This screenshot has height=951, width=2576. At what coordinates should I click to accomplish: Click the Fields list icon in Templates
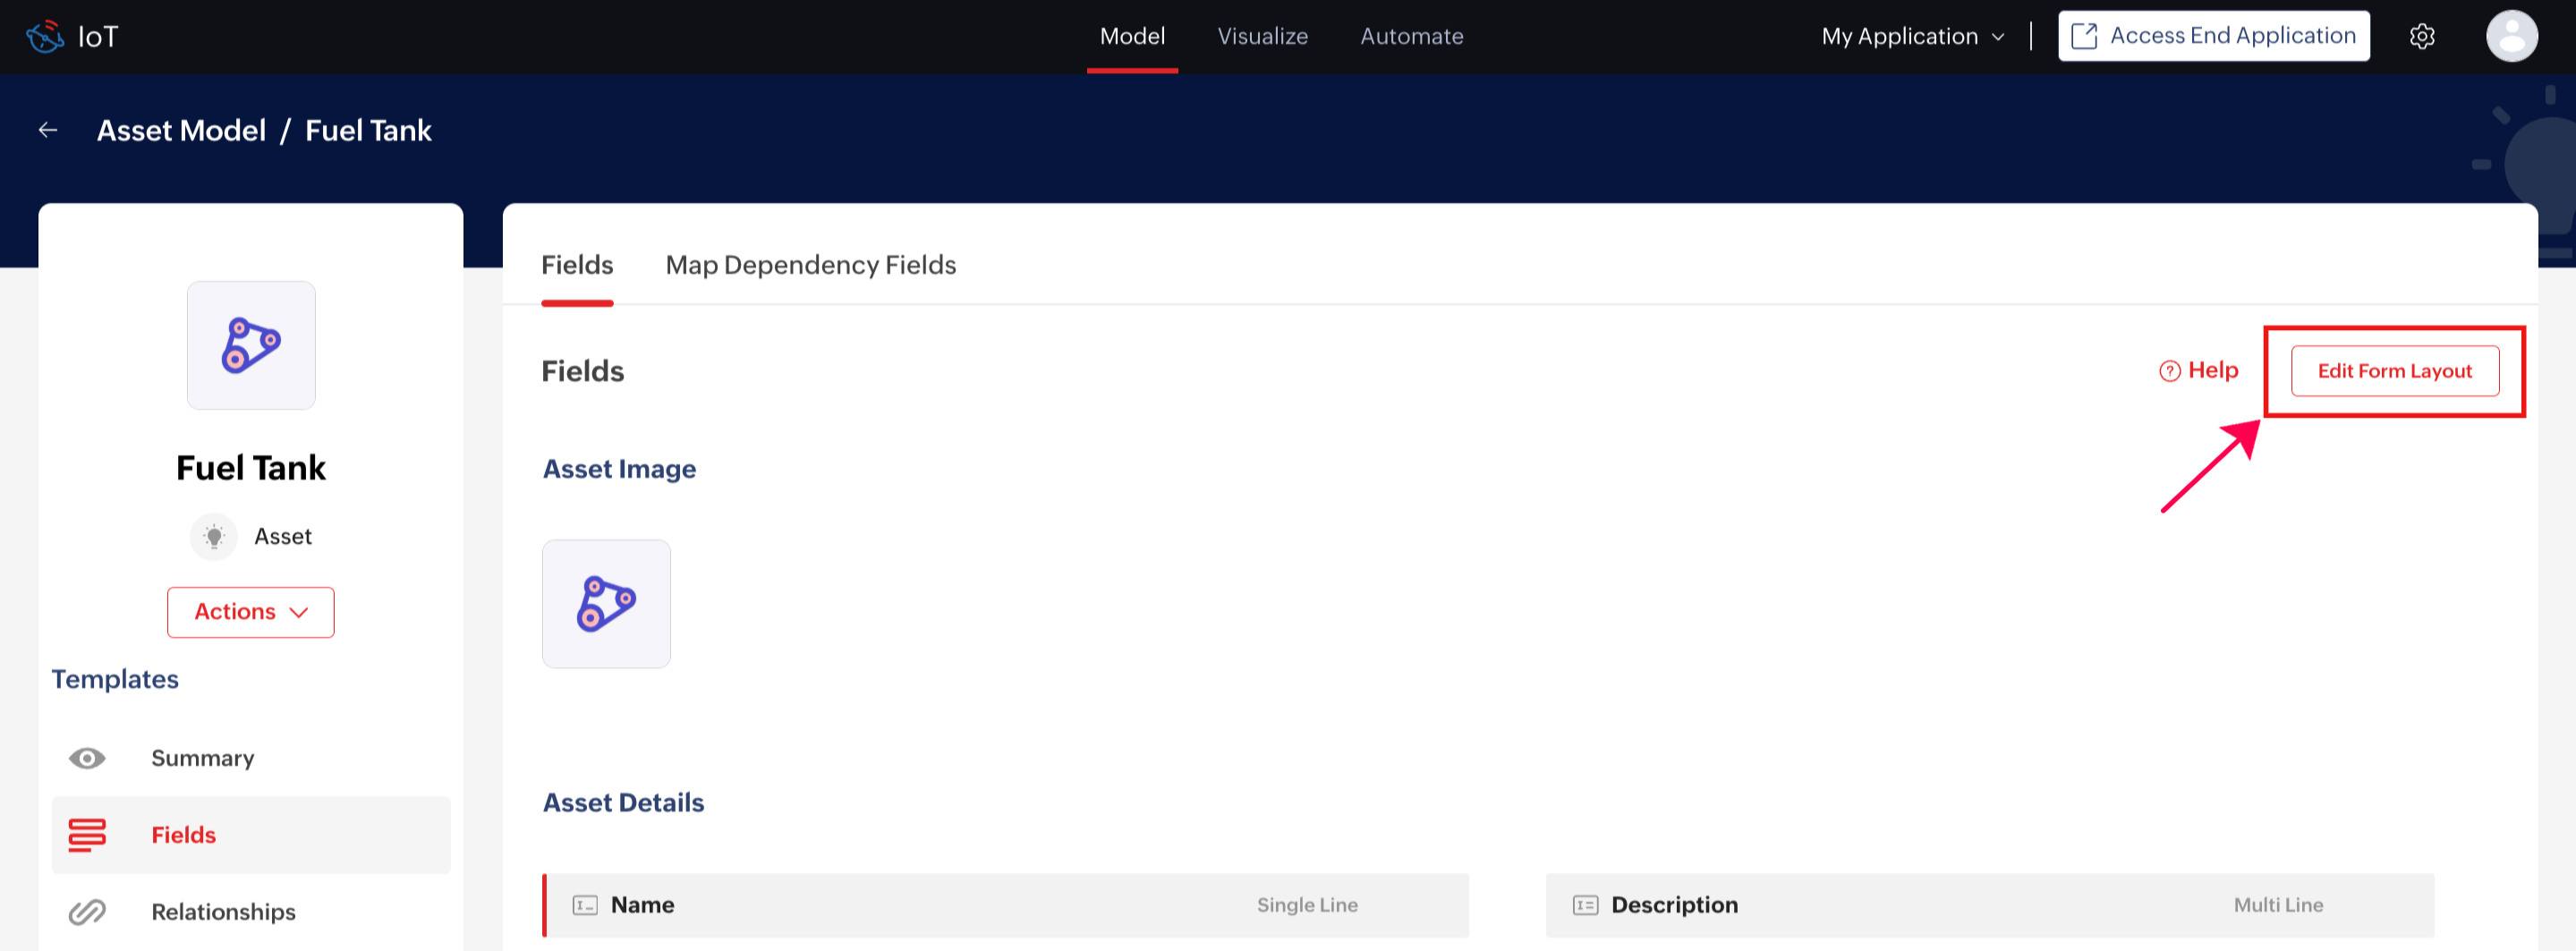[87, 835]
